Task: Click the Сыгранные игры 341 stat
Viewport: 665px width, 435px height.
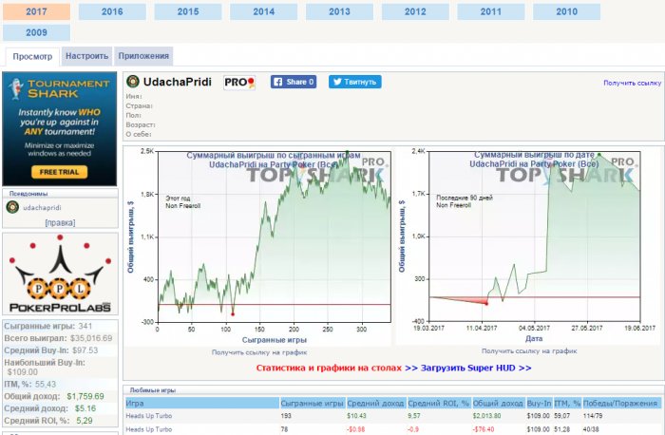Action: 47,326
